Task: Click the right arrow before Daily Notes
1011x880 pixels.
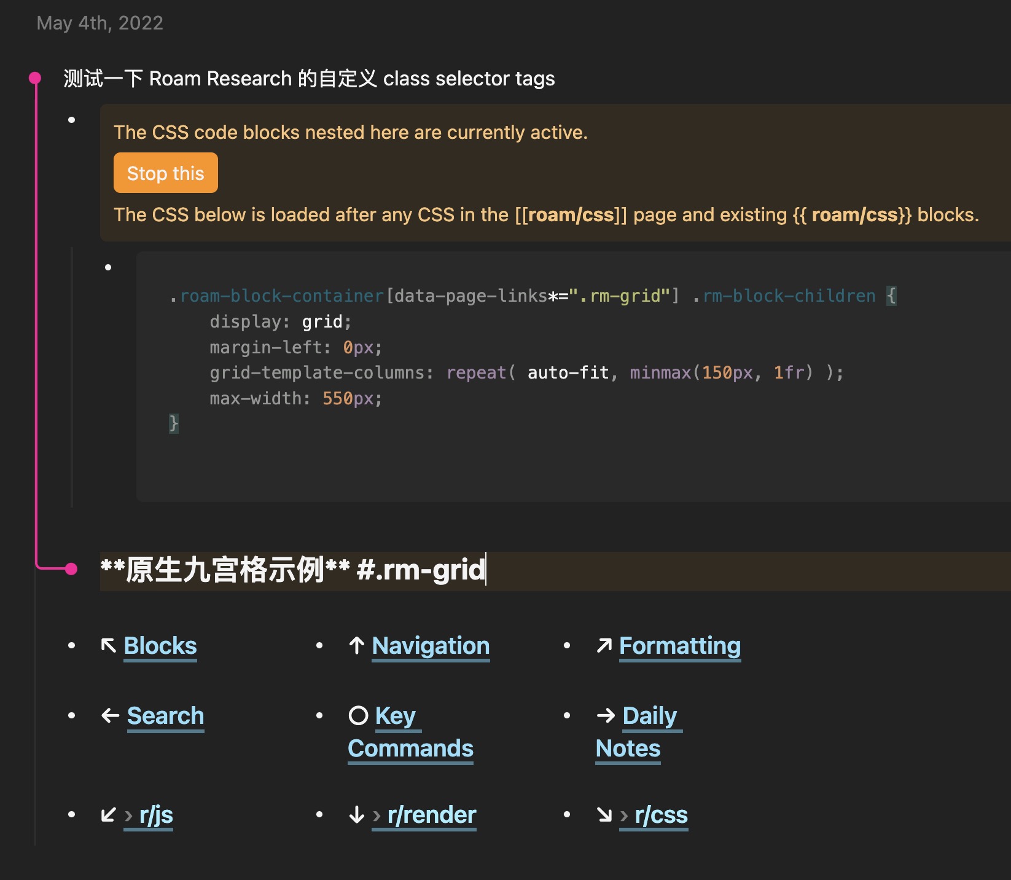Action: click(606, 715)
